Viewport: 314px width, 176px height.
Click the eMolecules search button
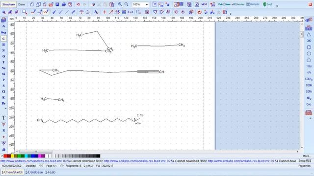(x=238, y=4)
